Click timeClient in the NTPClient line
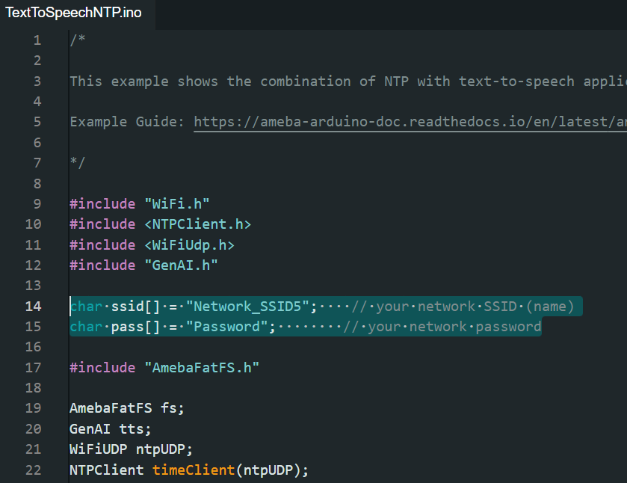 [193, 470]
